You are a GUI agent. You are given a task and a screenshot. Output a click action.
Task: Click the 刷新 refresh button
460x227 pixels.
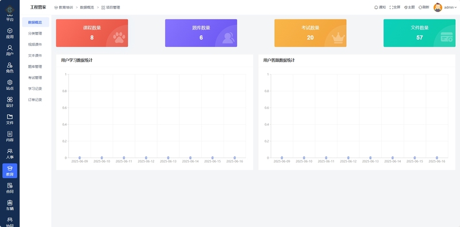coord(424,7)
